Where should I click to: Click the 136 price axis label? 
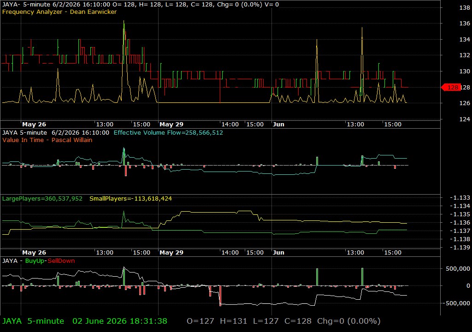465,23
